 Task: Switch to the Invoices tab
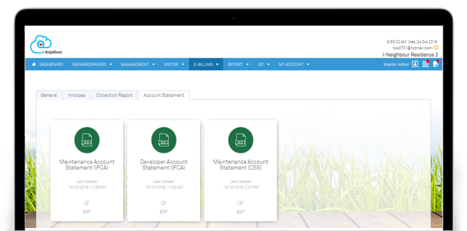[x=76, y=95]
